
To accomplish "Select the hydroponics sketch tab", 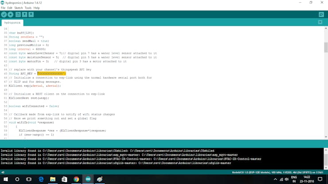I will tap(12, 23).
